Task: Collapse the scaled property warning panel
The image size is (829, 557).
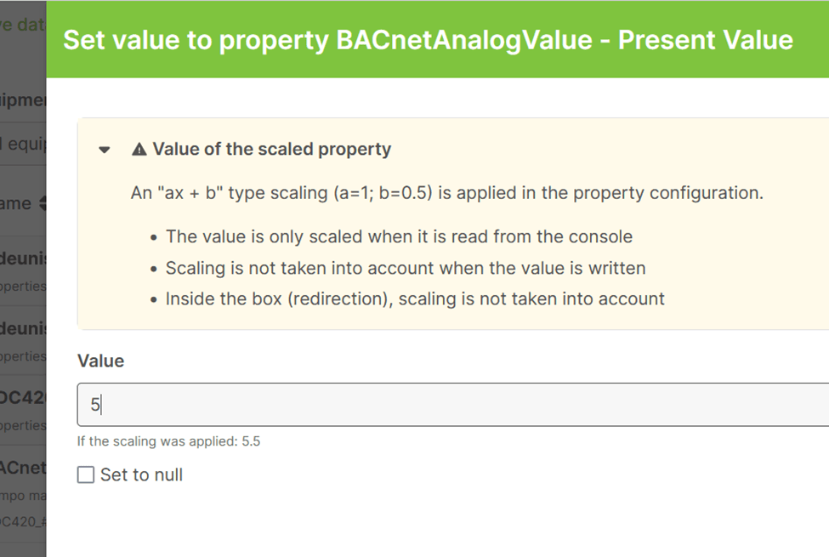Action: 105,150
